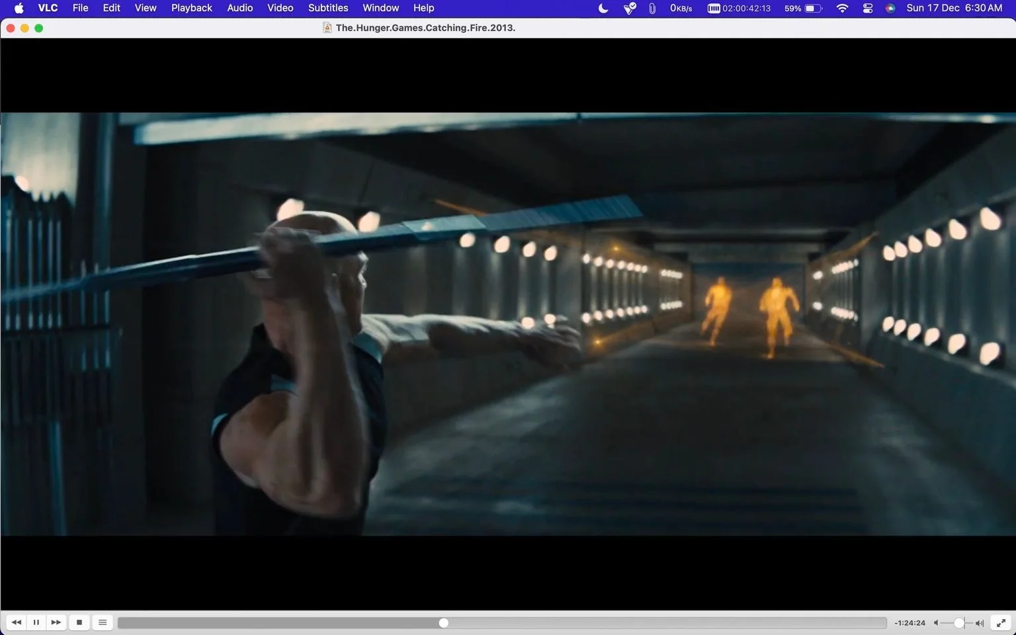Image resolution: width=1016 pixels, height=635 pixels.
Task: Click the Do Not Disturb moon icon
Action: point(603,8)
